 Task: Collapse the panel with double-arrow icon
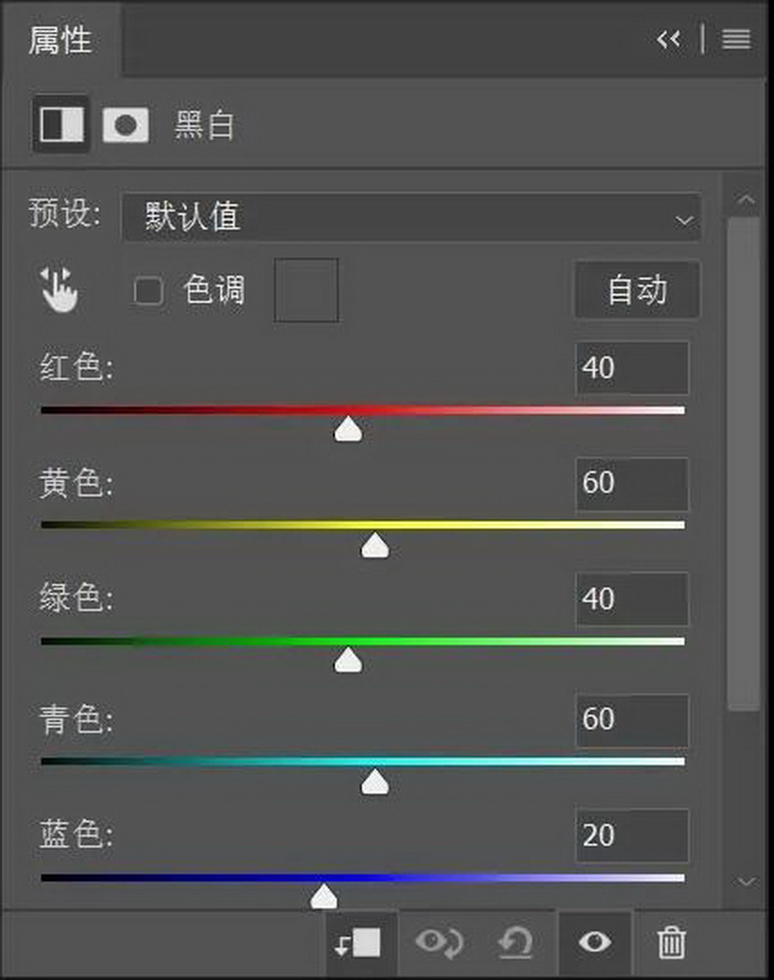click(668, 39)
